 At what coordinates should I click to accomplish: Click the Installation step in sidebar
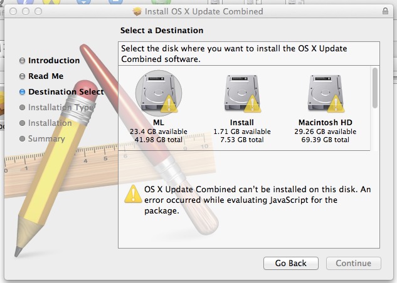point(50,123)
